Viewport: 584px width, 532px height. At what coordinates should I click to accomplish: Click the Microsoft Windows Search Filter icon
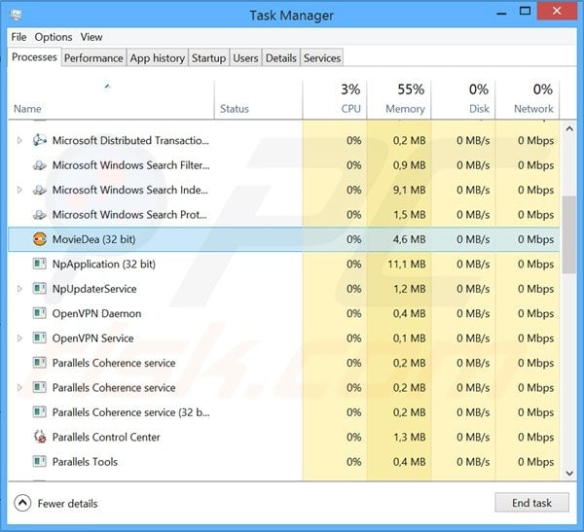pyautogui.click(x=40, y=165)
